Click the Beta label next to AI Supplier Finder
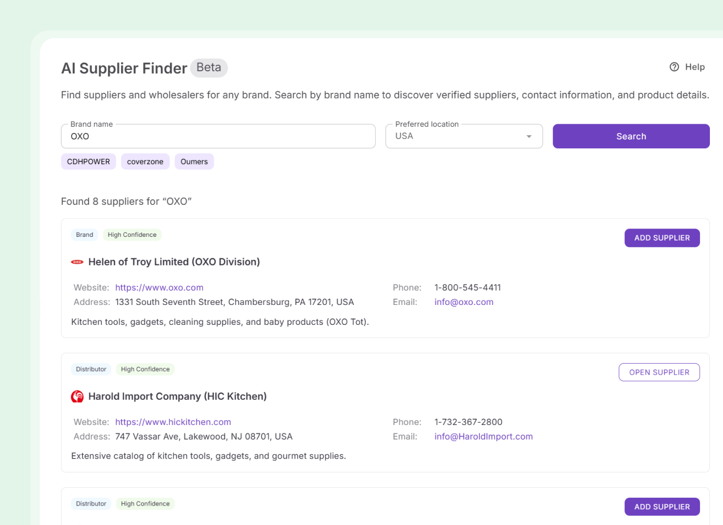Image resolution: width=723 pixels, height=525 pixels. [209, 68]
